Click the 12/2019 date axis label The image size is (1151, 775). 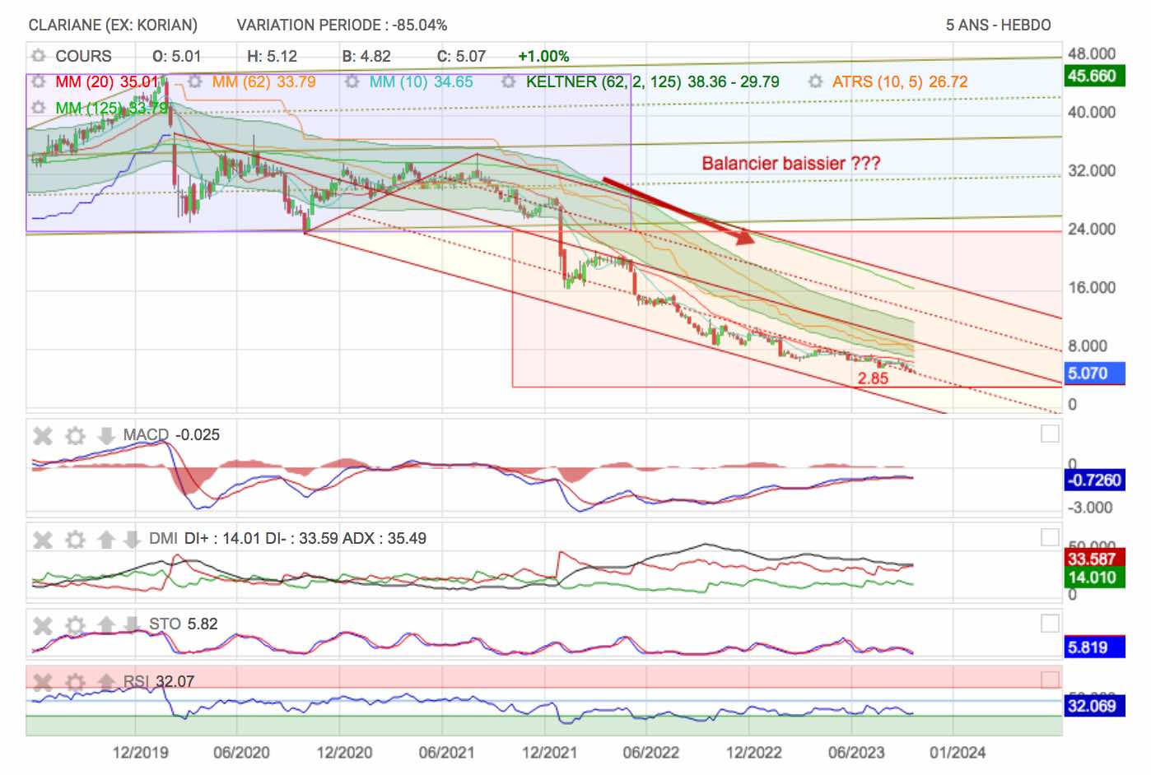pyautogui.click(x=140, y=753)
